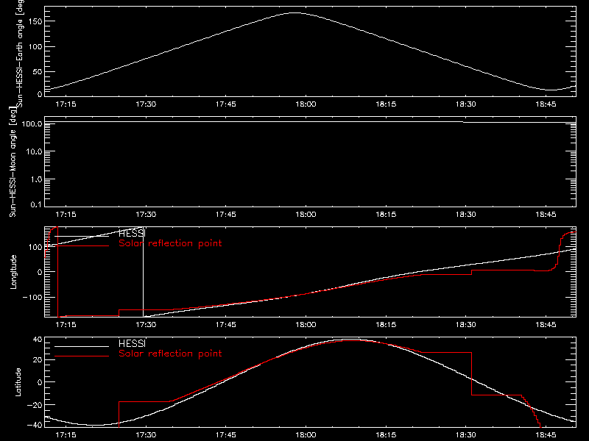589x441 pixels.
Task: Click the Longitude axis title
Action: [13, 272]
